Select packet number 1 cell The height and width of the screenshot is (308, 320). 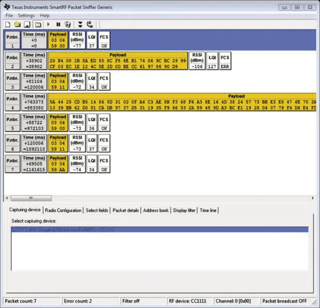(x=12, y=40)
